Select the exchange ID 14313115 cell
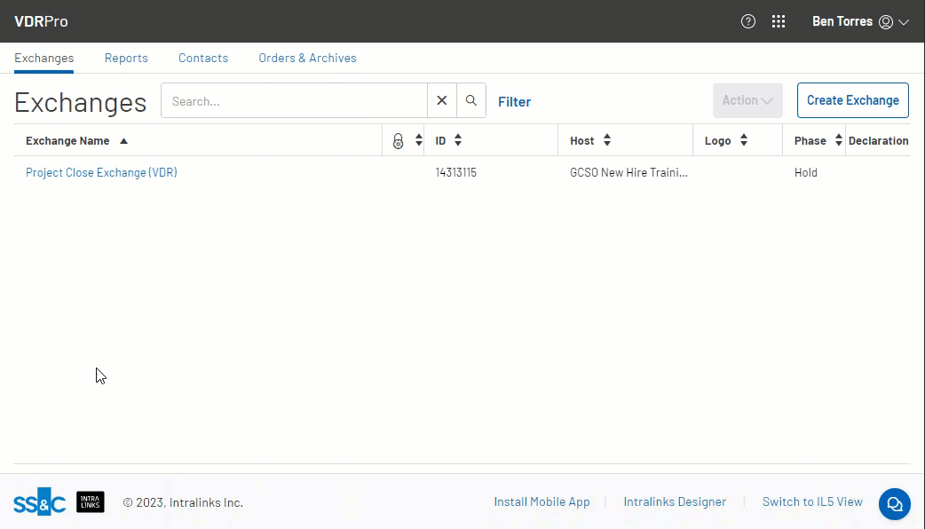The height and width of the screenshot is (529, 925). [x=456, y=173]
